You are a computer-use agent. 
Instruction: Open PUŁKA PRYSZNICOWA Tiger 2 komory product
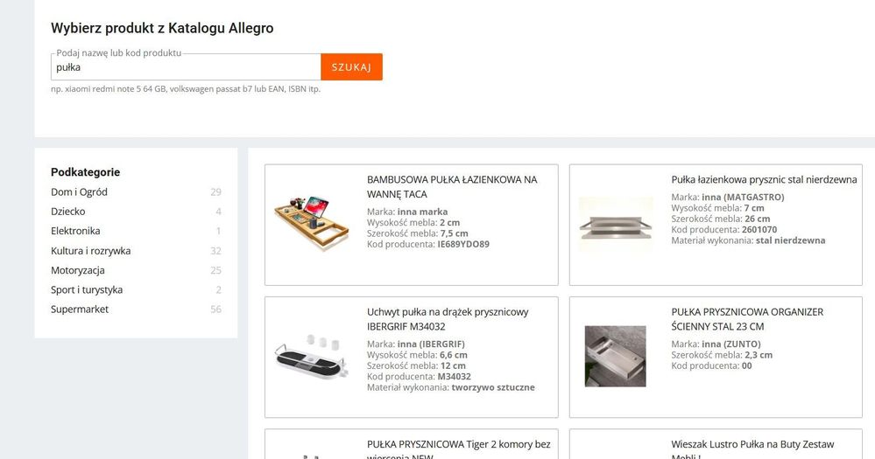pyautogui.click(x=459, y=449)
